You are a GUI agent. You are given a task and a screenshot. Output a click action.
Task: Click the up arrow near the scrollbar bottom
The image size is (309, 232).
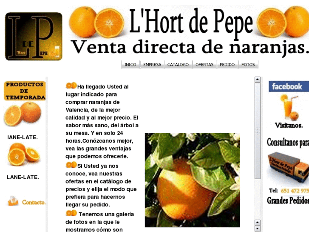[x=258, y=223]
